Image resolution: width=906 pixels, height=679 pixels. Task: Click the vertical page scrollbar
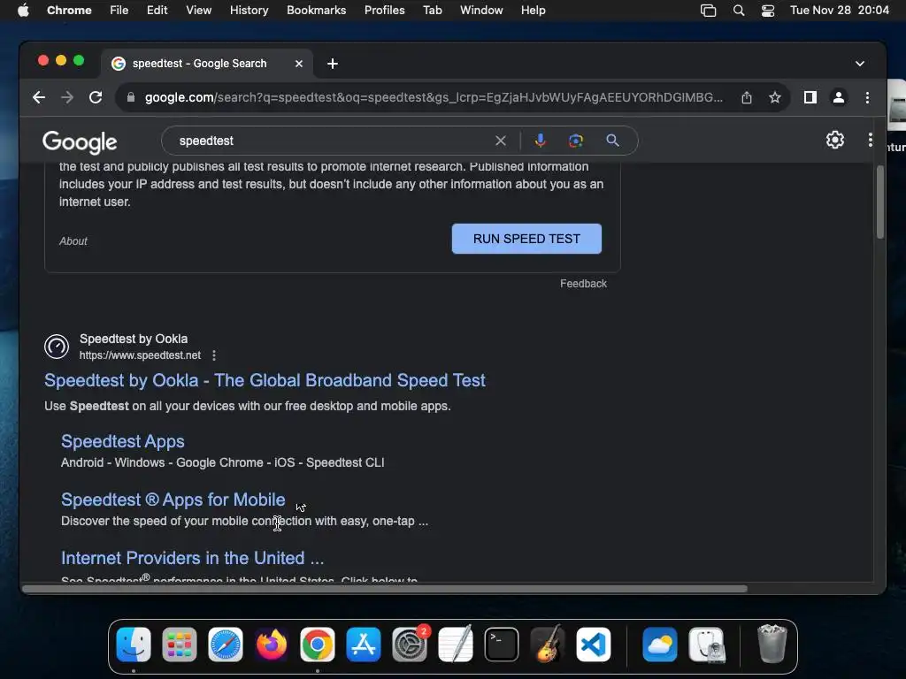pos(880,202)
